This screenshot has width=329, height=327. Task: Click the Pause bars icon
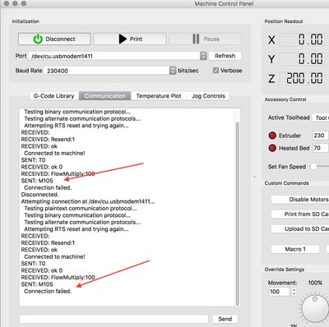tap(196, 39)
